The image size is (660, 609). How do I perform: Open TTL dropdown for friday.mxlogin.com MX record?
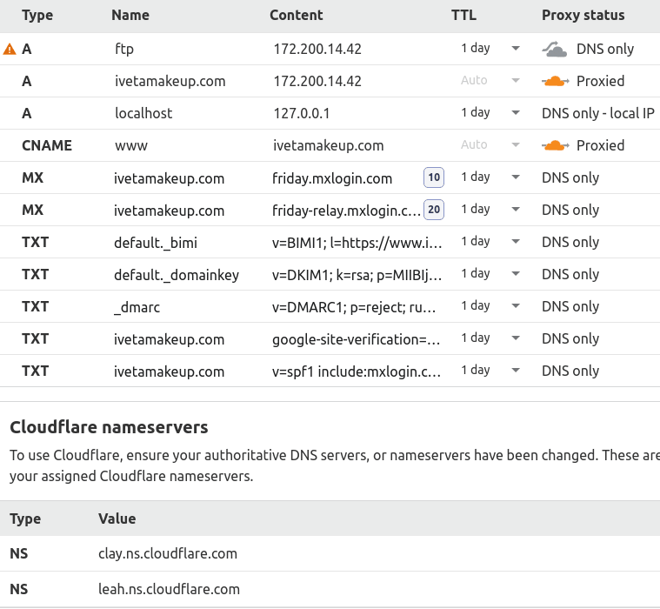pyautogui.click(x=515, y=177)
